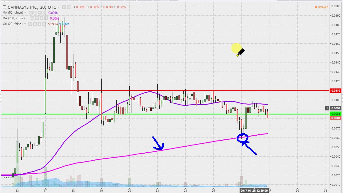Hide the MA (200, close) indicator via eye
Viewport: 343px width, 193px height.
point(32,18)
